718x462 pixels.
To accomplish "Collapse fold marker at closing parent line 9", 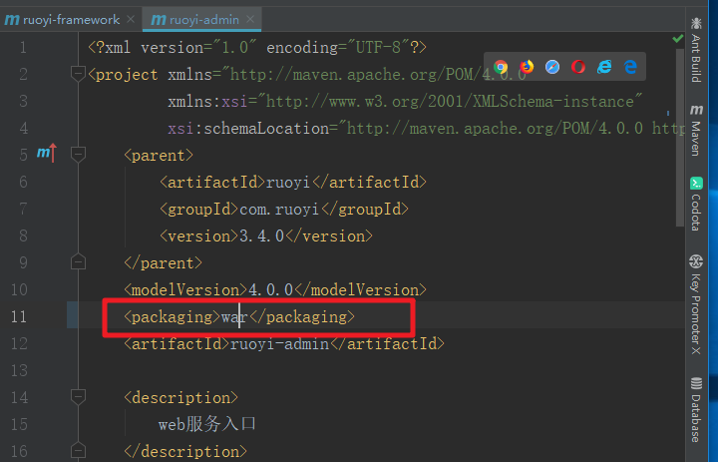I will 78,261.
